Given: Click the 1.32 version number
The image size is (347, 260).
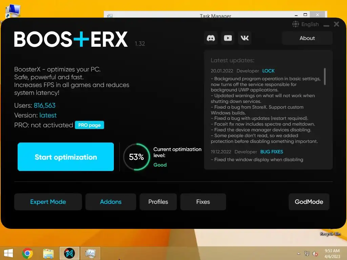Looking at the screenshot, I should click(140, 44).
